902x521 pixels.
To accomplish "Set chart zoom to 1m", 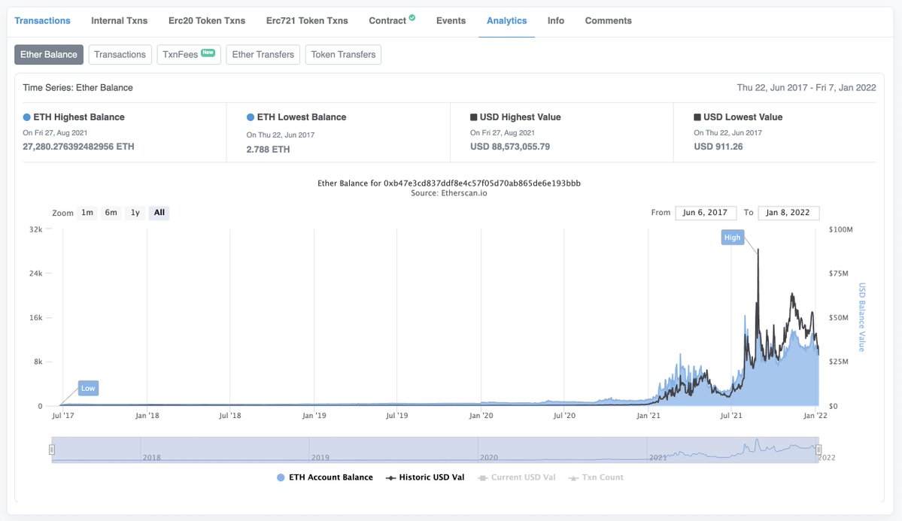I will click(87, 213).
